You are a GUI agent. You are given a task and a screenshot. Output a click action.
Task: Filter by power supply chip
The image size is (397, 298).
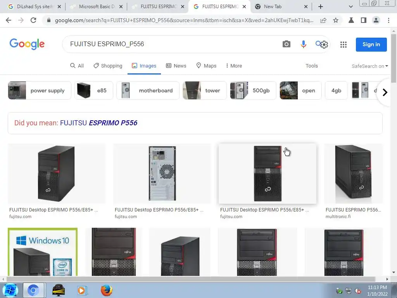tap(40, 90)
